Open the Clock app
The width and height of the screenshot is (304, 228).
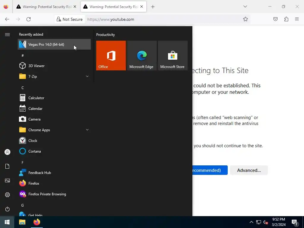click(54, 140)
